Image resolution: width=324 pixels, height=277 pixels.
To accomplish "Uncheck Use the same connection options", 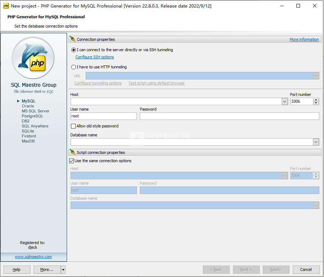I will [71, 161].
